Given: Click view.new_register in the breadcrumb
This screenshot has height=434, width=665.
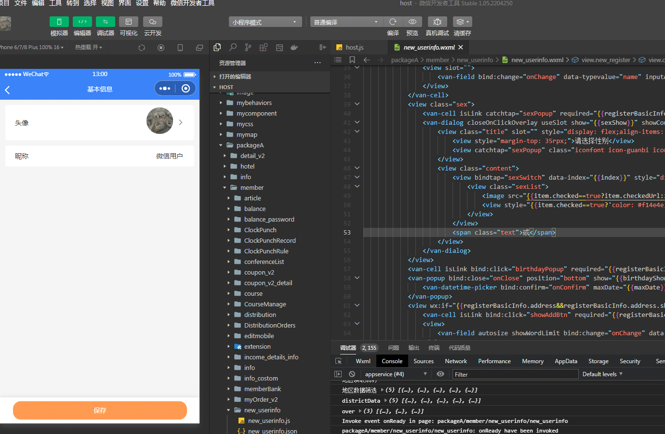Looking at the screenshot, I should (605, 60).
